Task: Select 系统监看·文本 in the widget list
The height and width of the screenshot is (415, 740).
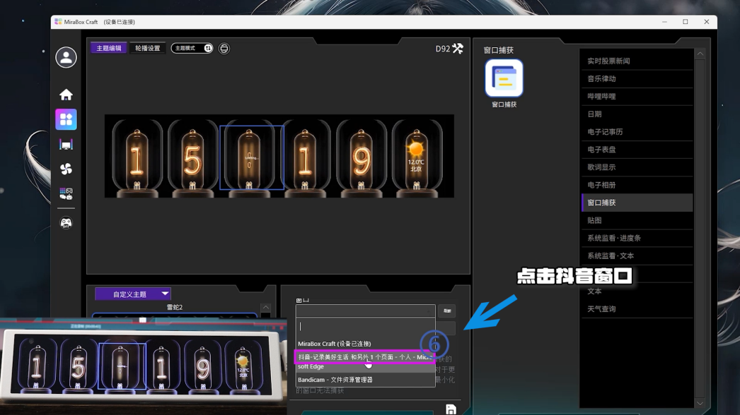Action: coord(637,255)
